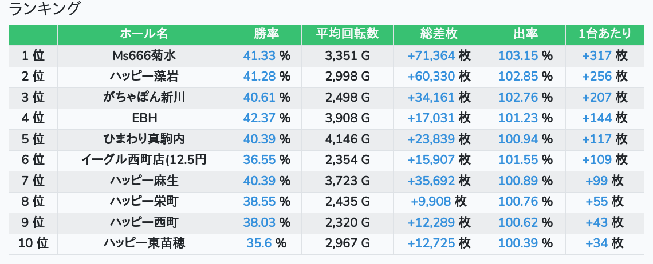Click the 42.37 win rate for EBH
The width and height of the screenshot is (653, 264).
click(x=259, y=118)
